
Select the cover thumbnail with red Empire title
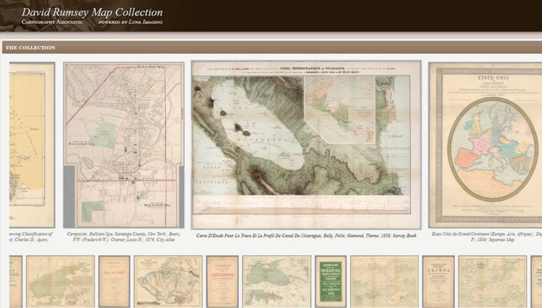[x=222, y=281]
